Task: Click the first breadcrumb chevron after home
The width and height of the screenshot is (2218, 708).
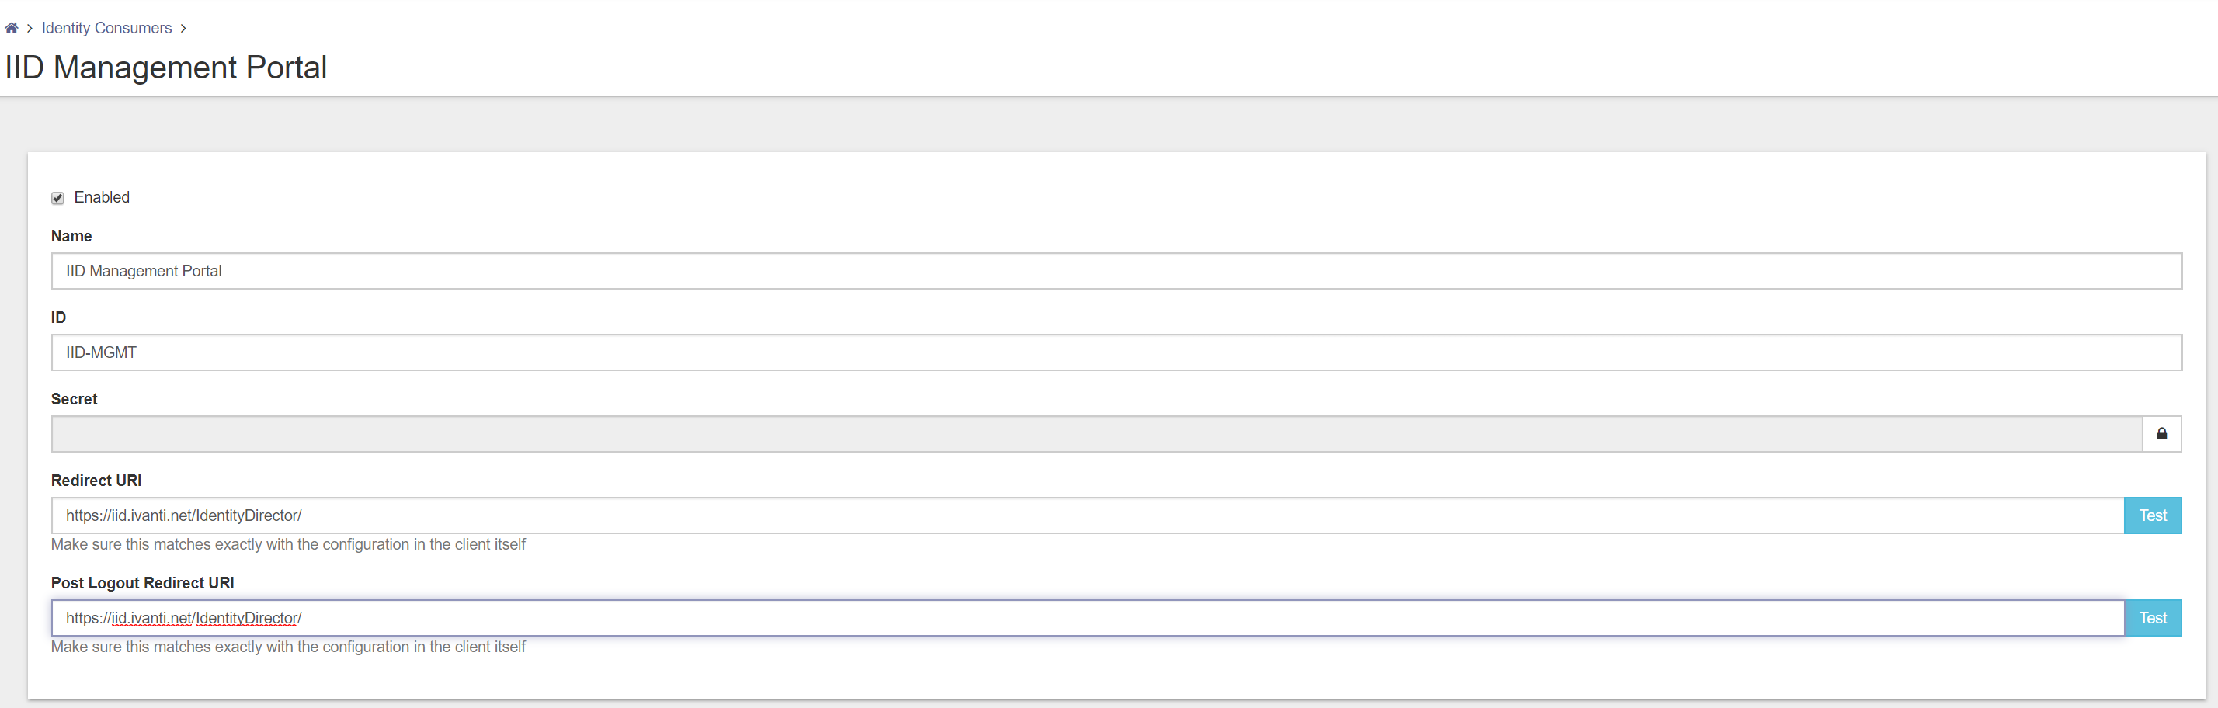Action: pos(30,29)
